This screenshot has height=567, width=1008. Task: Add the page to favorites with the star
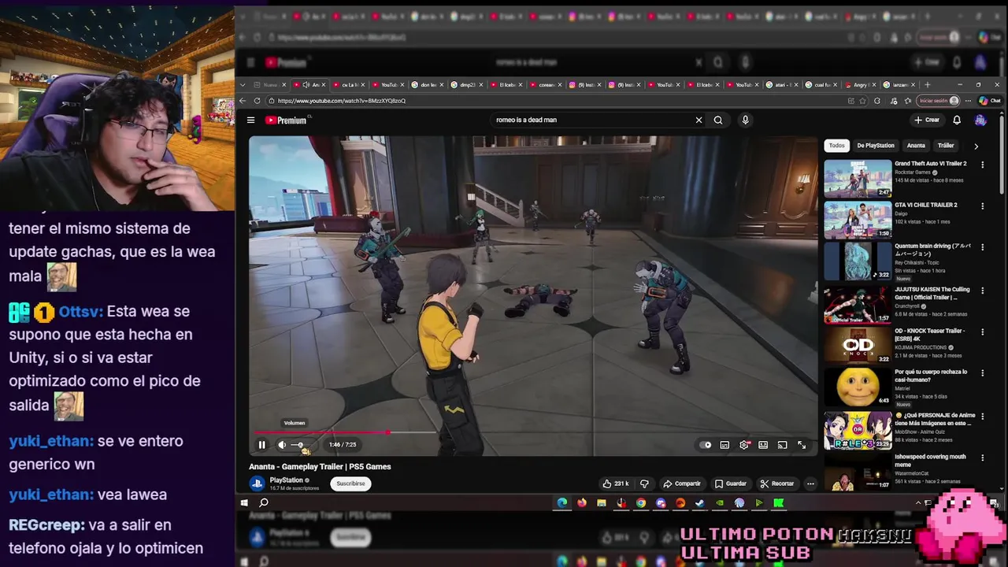864,101
